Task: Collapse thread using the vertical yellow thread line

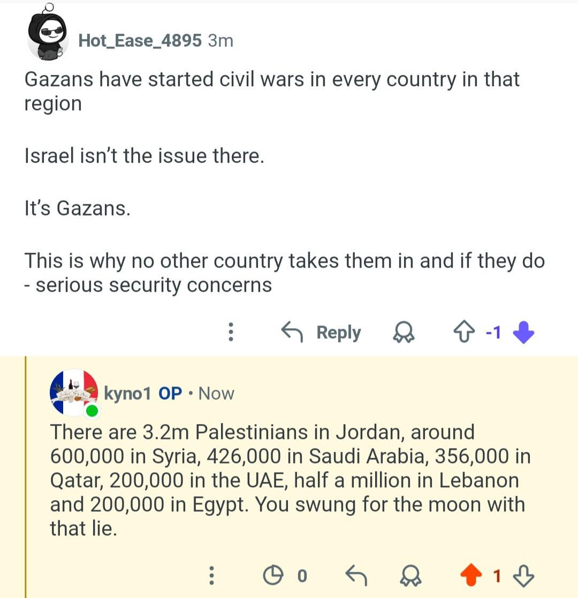Action: (26, 476)
